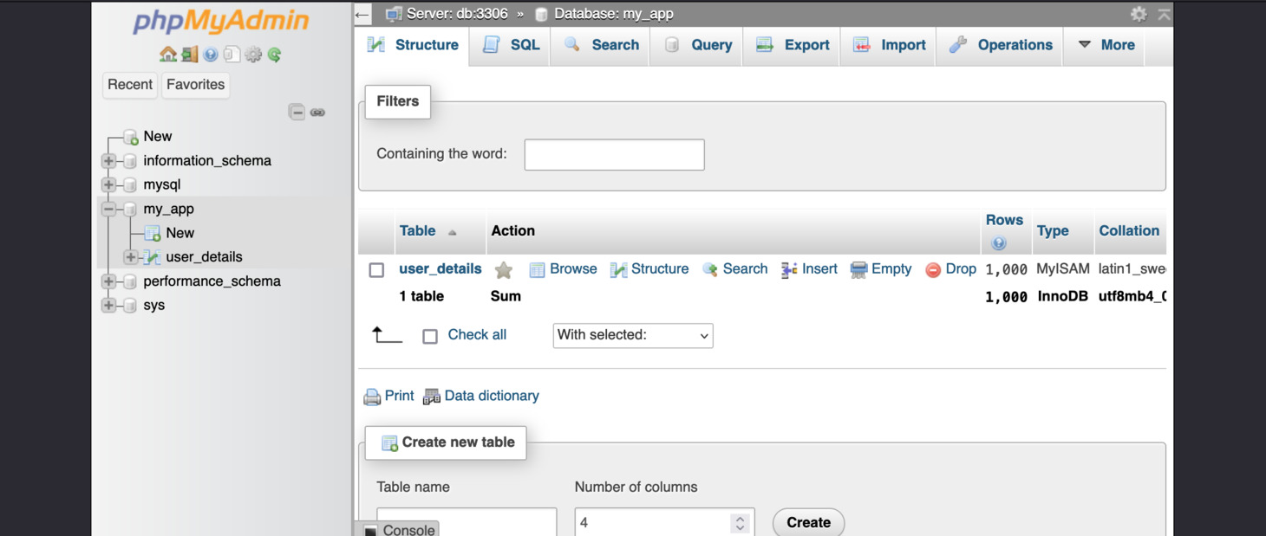Open the Import tab

[889, 45]
